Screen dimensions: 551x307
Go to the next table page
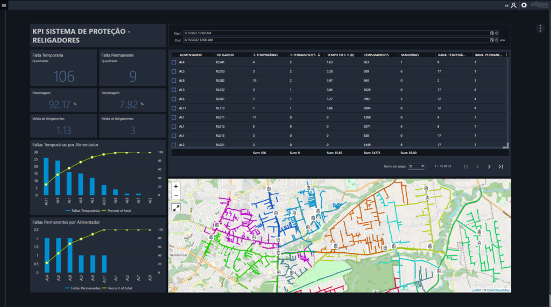[x=489, y=166]
